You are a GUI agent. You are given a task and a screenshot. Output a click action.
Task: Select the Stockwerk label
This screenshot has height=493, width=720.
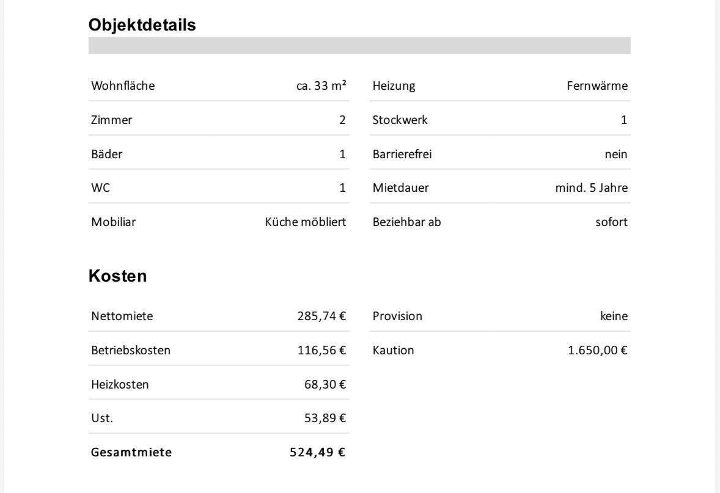point(400,120)
